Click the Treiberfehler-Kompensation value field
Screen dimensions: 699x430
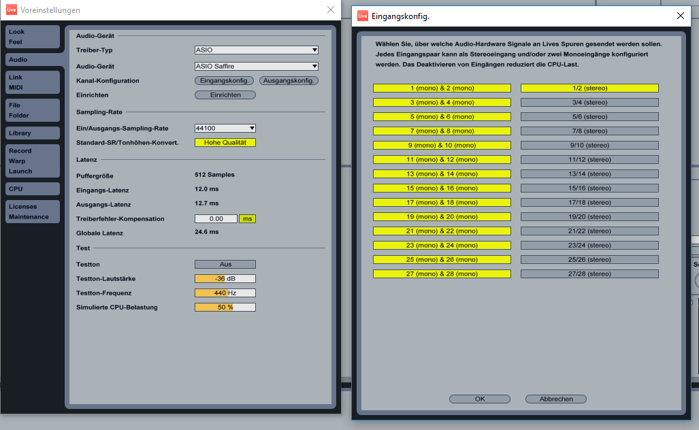click(x=216, y=219)
